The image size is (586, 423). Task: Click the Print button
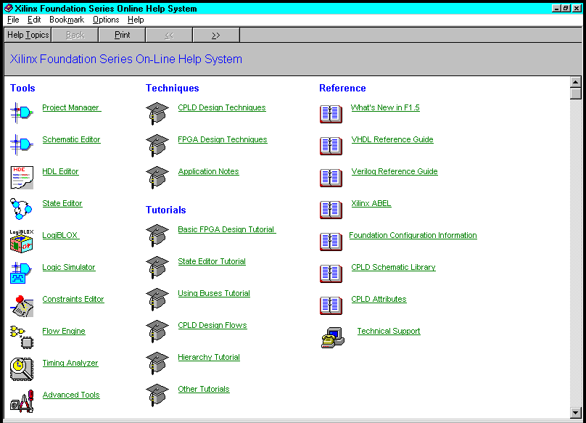(x=123, y=35)
